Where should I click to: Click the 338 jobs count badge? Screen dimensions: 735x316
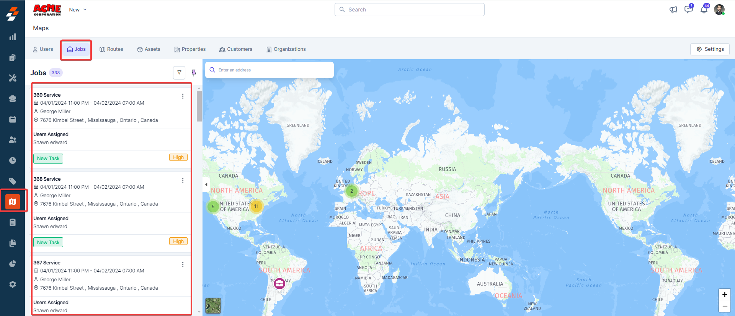click(56, 73)
